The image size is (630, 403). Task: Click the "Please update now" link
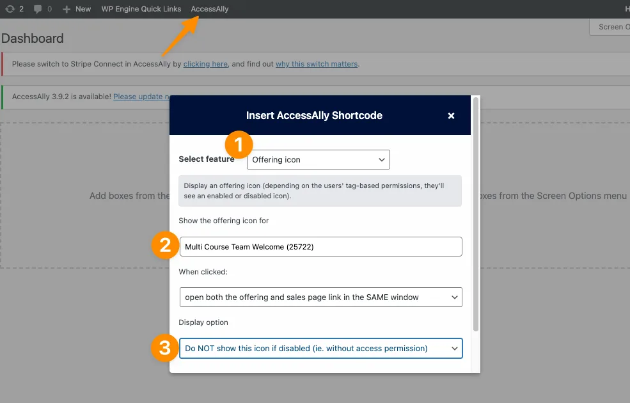pos(142,97)
